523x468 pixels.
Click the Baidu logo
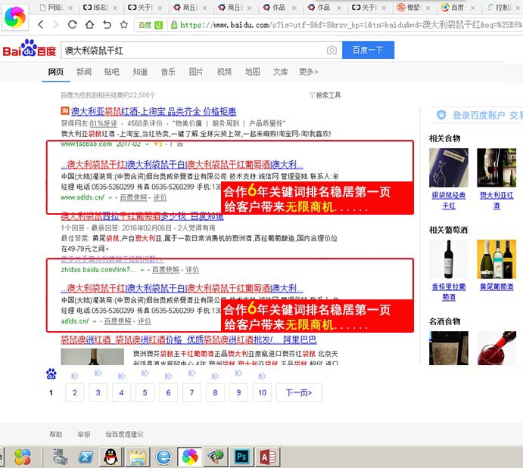click(29, 48)
